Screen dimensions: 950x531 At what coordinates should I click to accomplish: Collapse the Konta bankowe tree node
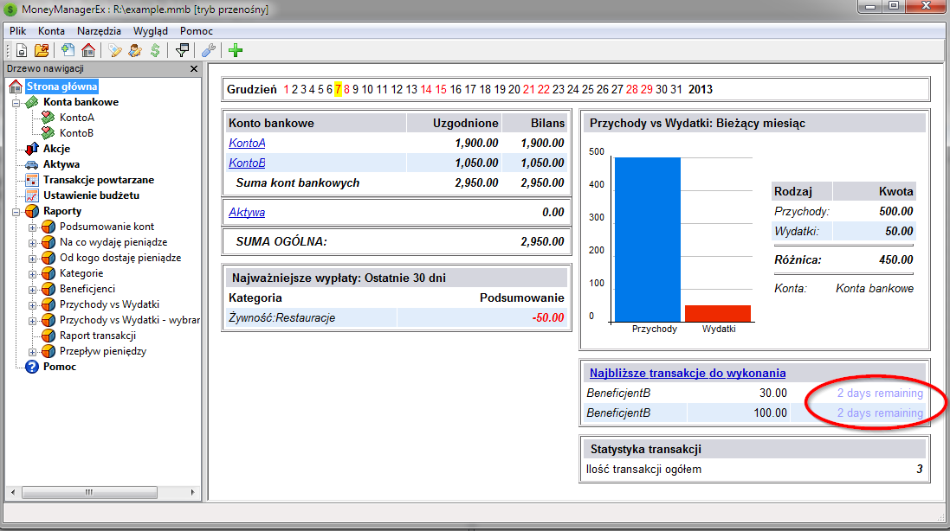pos(16,102)
